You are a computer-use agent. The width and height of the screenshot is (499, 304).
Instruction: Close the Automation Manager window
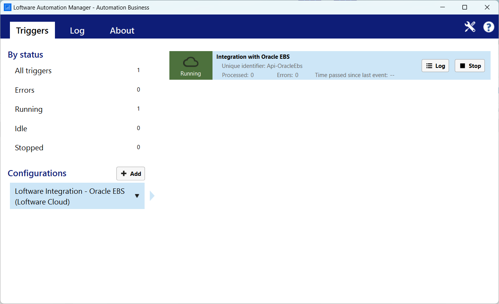coord(487,7)
